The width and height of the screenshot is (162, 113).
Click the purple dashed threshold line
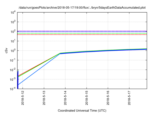click(82, 31)
